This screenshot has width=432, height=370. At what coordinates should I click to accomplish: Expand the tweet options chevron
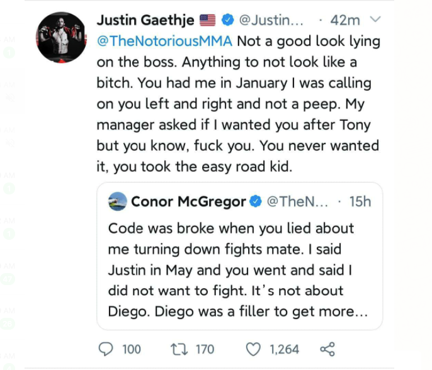(x=376, y=20)
